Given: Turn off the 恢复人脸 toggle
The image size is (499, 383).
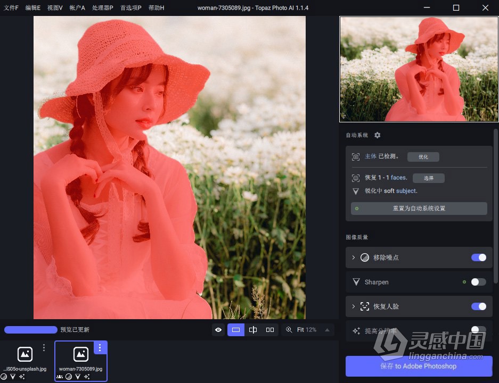Looking at the screenshot, I should 479,306.
